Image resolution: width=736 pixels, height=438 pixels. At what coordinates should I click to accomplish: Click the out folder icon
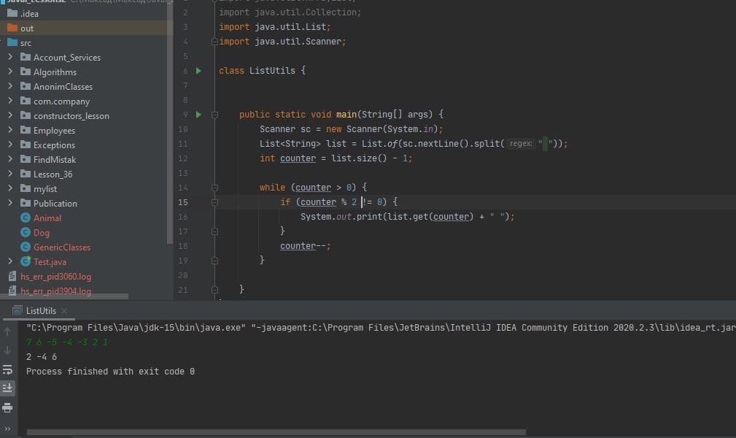coord(12,28)
